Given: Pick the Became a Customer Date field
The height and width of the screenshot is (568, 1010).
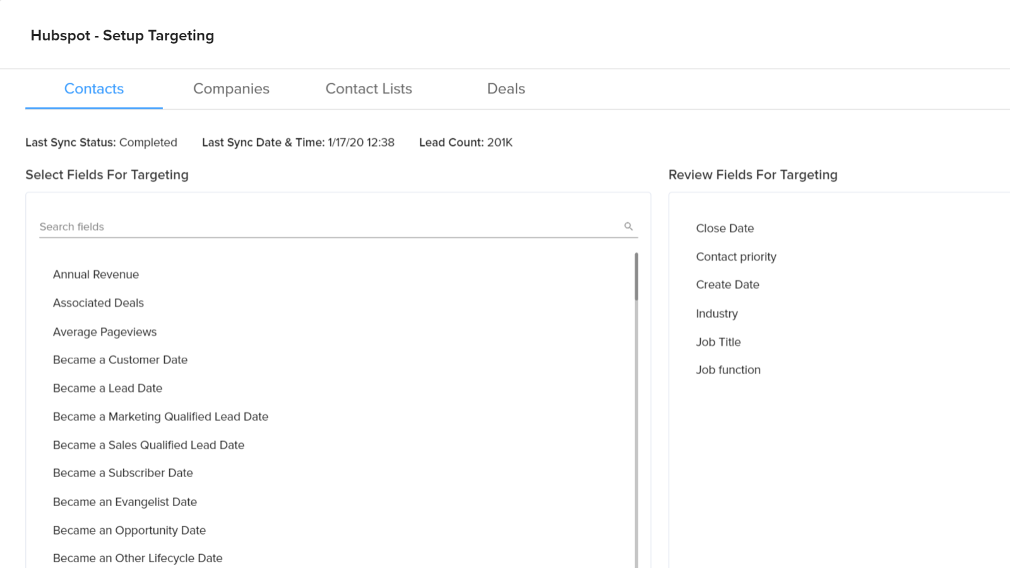Looking at the screenshot, I should click(x=120, y=359).
